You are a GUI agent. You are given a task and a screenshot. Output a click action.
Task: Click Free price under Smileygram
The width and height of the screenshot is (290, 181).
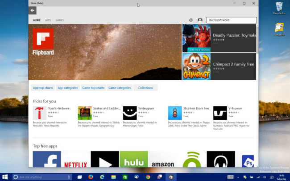pos(141,116)
